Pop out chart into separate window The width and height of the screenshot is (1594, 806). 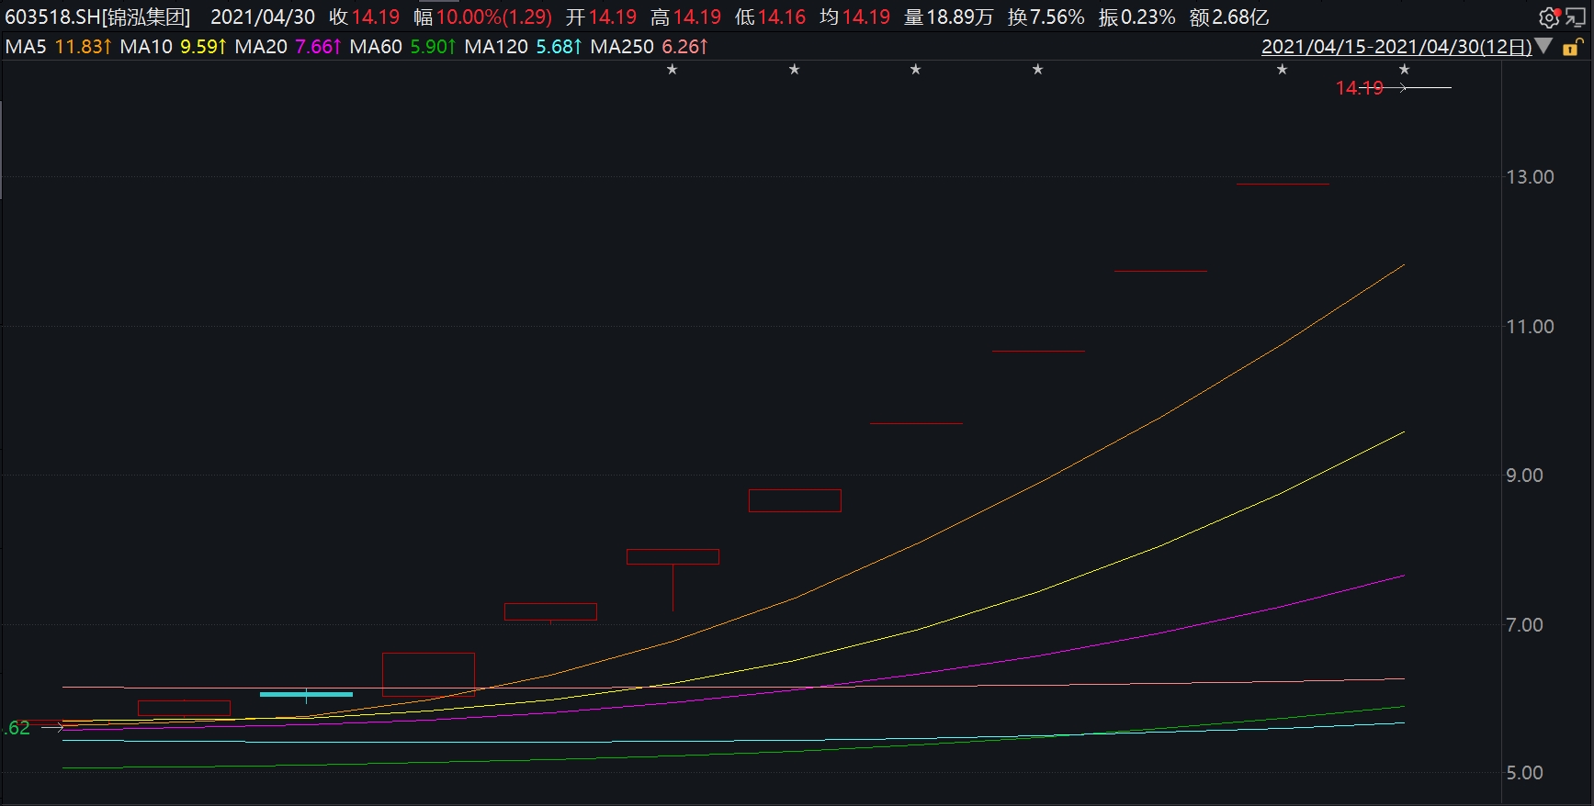1576,17
